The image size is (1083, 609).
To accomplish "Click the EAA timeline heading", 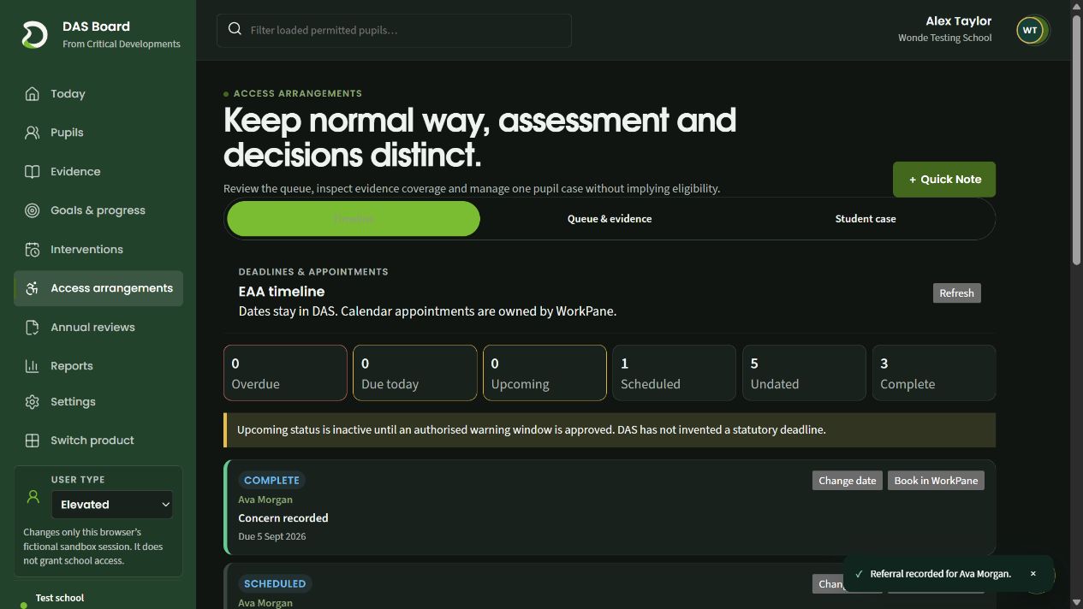I will 282,292.
